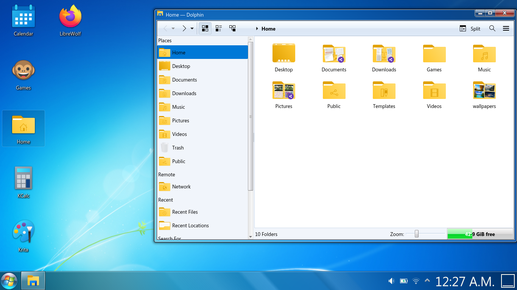
Task: Navigate forward using the forward arrow
Action: point(184,28)
